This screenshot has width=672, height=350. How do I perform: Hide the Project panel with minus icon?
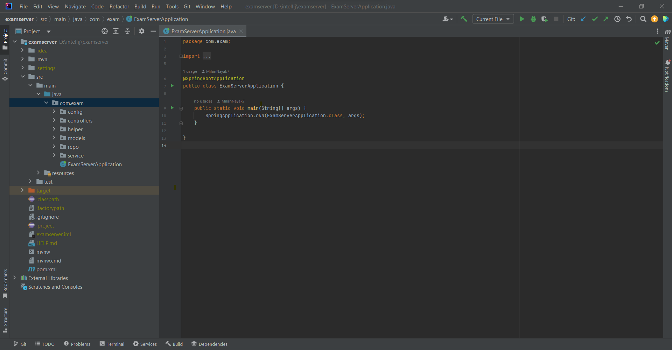pos(153,31)
